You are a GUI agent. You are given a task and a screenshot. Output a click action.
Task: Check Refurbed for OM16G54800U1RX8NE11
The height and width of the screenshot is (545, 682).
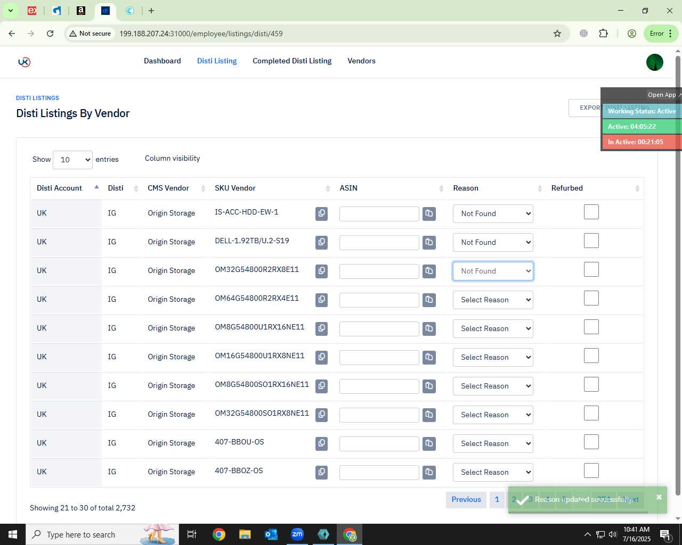click(591, 356)
